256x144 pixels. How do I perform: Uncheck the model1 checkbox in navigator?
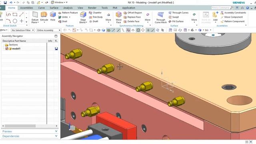pos(7,49)
